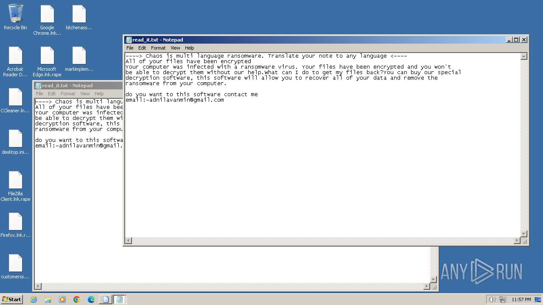Click the taskbar clock showing 11:57 PM

click(x=521, y=299)
